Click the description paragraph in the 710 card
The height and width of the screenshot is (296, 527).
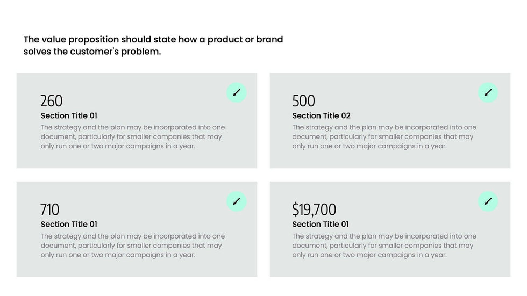132,245
